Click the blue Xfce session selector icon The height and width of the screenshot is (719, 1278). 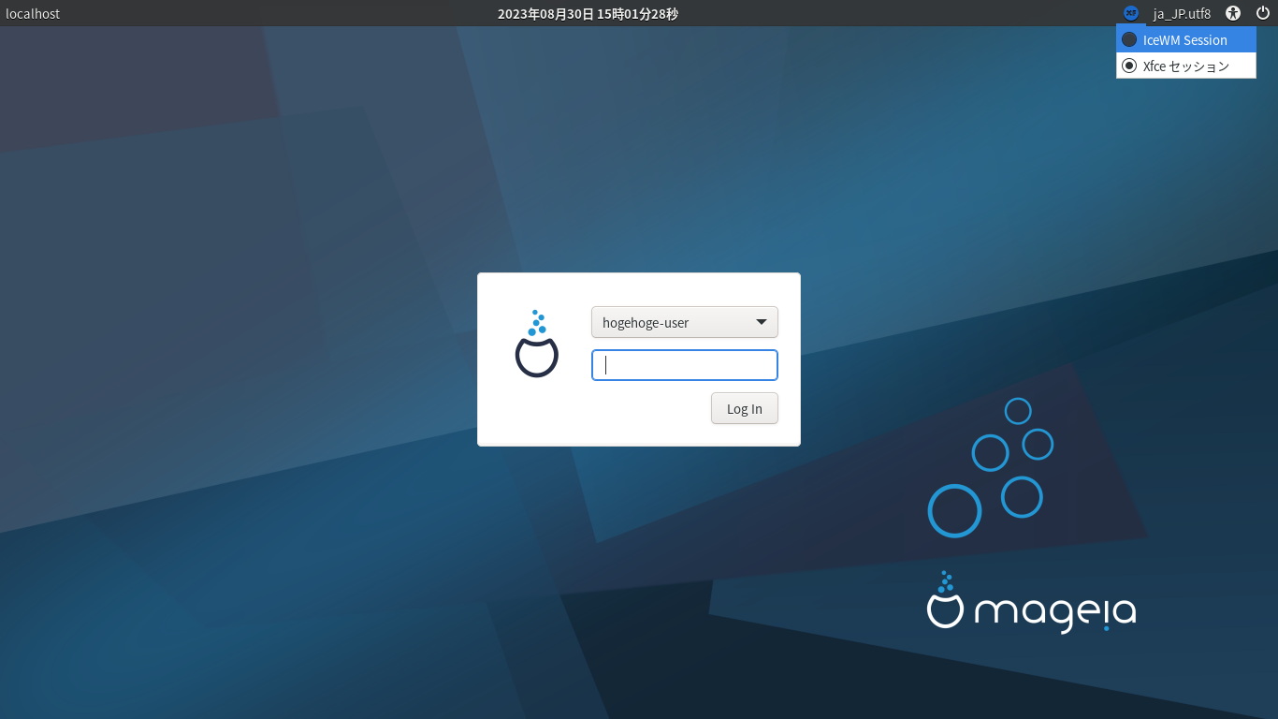(1131, 13)
